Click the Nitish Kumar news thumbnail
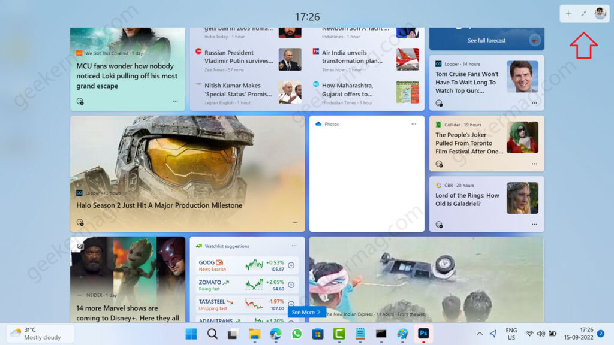The width and height of the screenshot is (614, 345). [x=290, y=92]
